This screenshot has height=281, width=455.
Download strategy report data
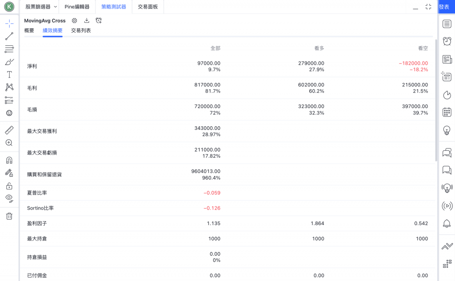pos(87,20)
